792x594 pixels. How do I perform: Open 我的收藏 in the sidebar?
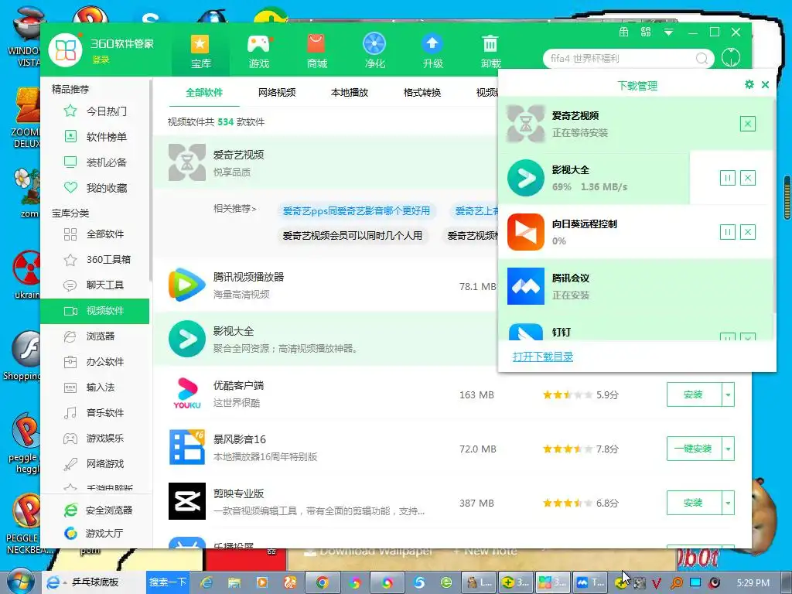pyautogui.click(x=96, y=188)
